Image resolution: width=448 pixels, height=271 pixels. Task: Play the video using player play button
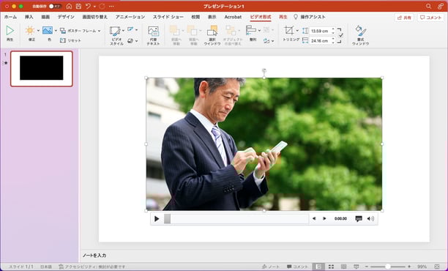click(x=157, y=219)
